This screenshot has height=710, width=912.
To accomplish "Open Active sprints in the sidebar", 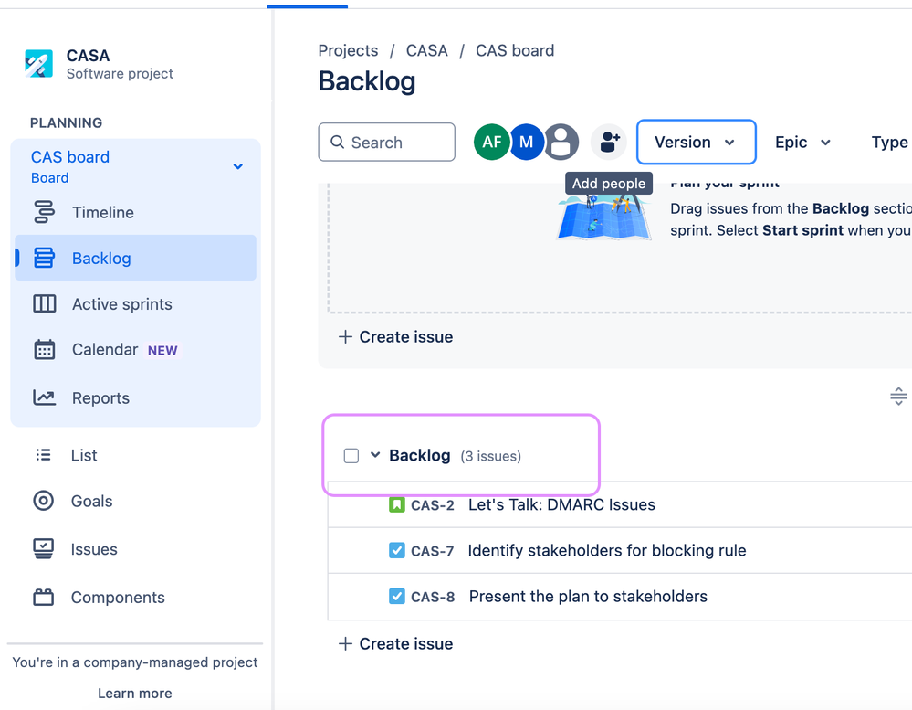I will [135, 303].
